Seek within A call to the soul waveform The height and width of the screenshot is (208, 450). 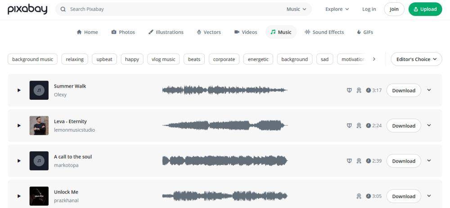(x=225, y=161)
